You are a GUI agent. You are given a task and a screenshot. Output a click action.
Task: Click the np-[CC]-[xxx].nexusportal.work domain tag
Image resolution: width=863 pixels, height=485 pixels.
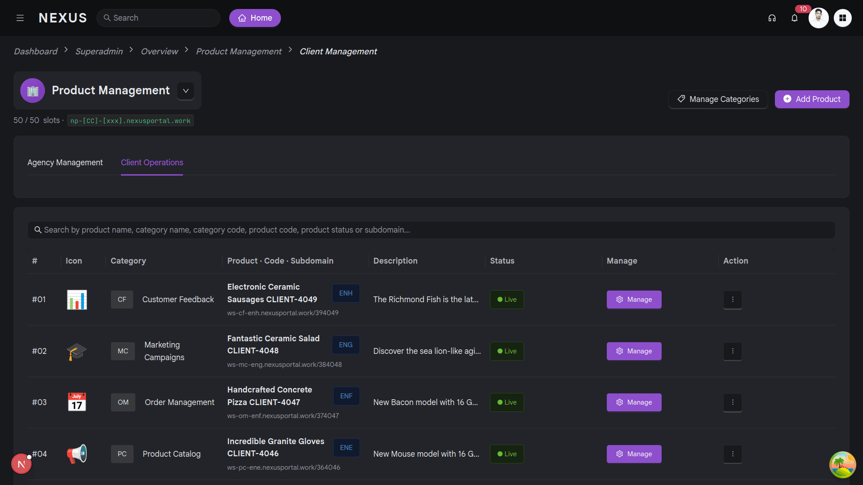click(130, 121)
